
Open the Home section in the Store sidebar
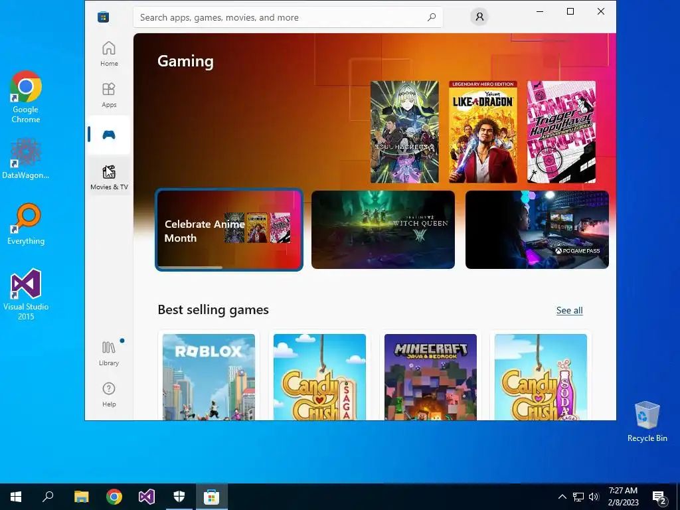click(109, 54)
